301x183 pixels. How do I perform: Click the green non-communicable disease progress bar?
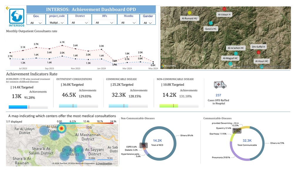click(179, 106)
